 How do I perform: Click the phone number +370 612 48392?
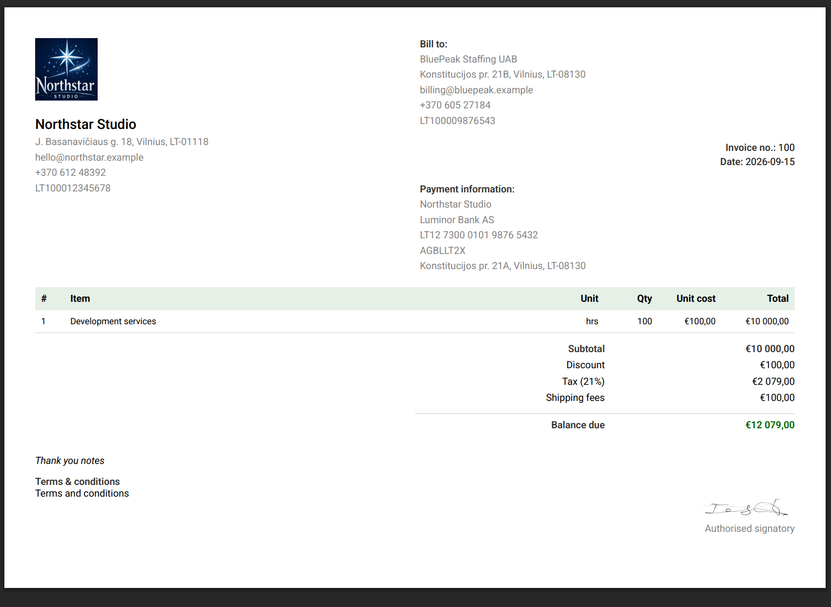(x=70, y=172)
